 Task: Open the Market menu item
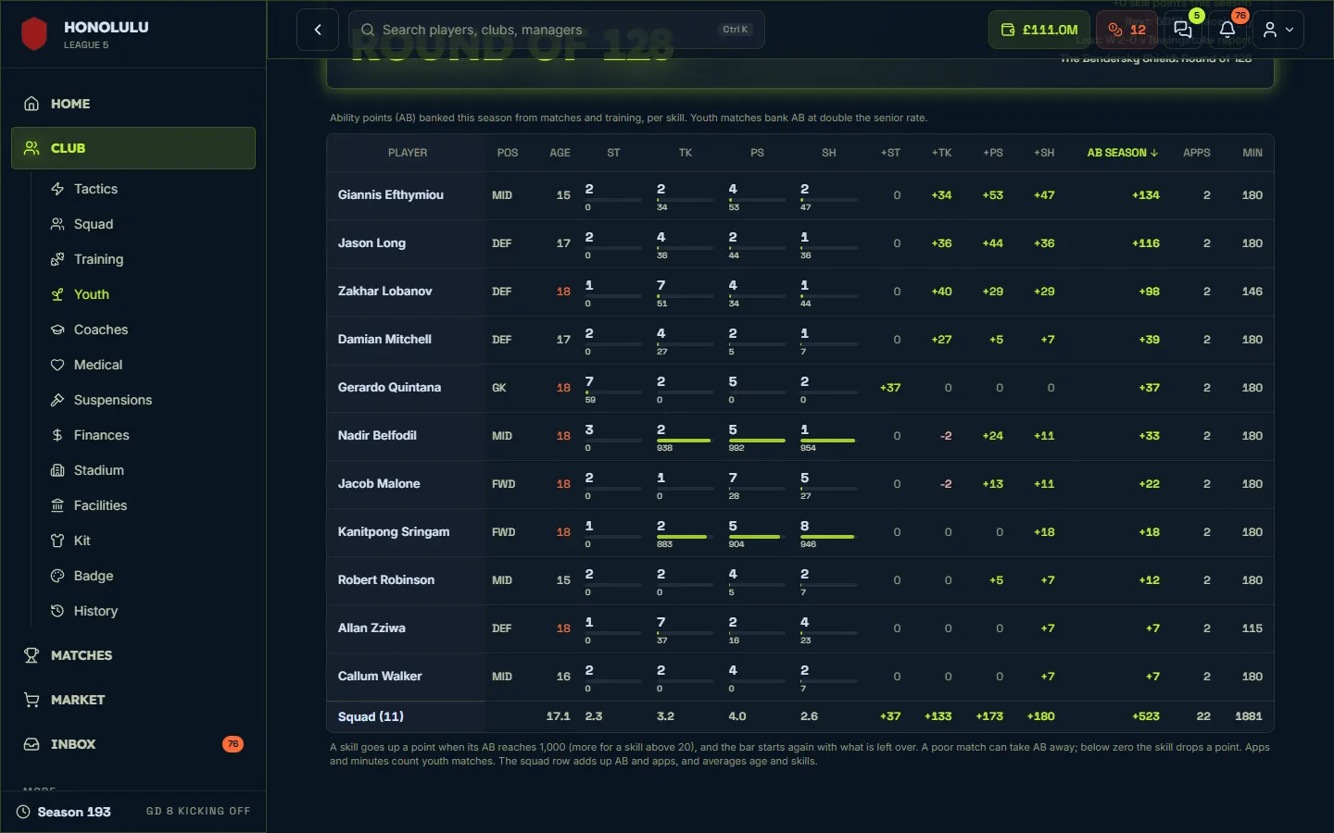(x=133, y=700)
